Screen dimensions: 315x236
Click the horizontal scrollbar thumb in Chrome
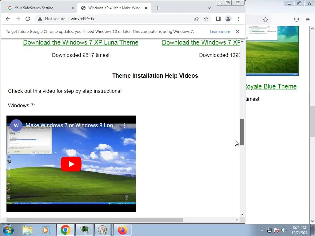95,220
